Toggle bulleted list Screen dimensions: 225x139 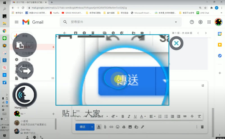(x=166, y=116)
